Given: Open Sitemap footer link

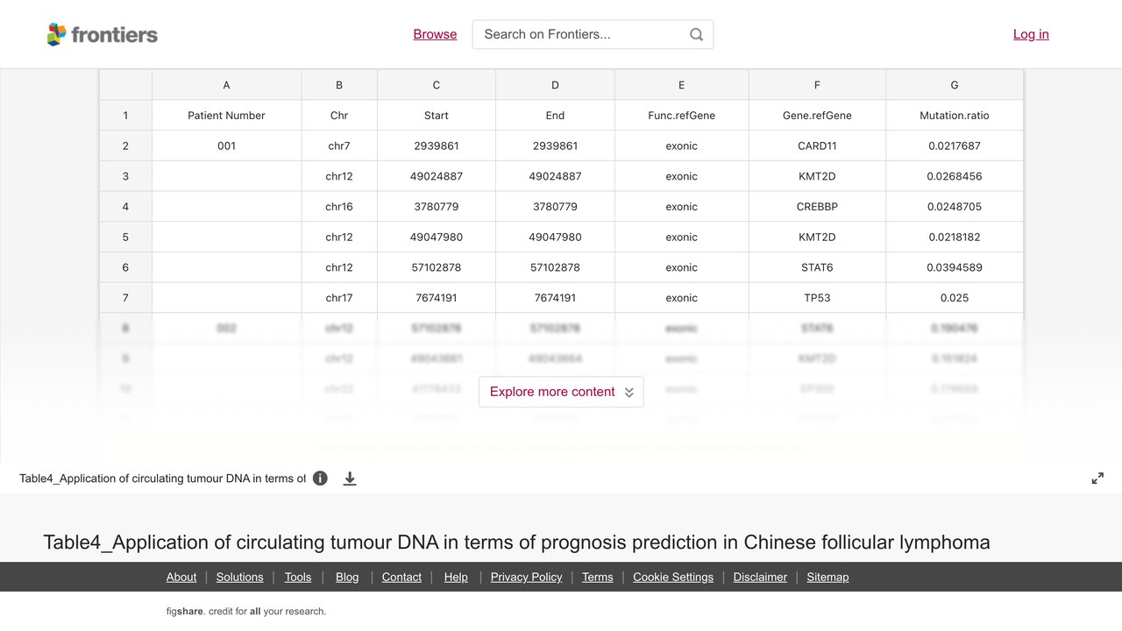Looking at the screenshot, I should click(x=827, y=577).
